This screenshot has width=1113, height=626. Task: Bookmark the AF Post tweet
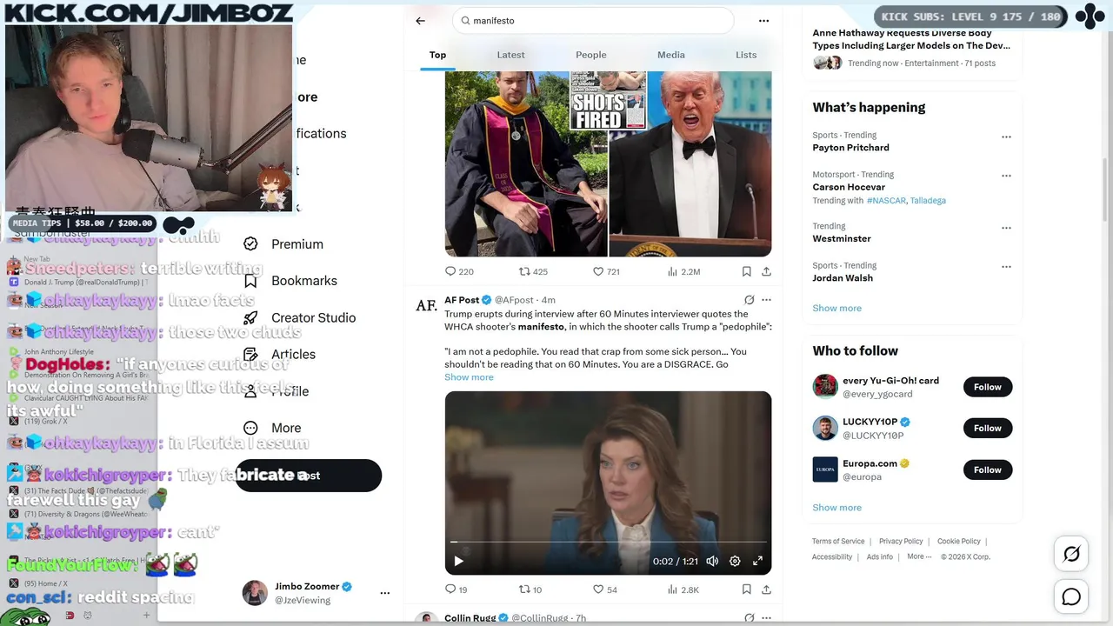[746, 589]
